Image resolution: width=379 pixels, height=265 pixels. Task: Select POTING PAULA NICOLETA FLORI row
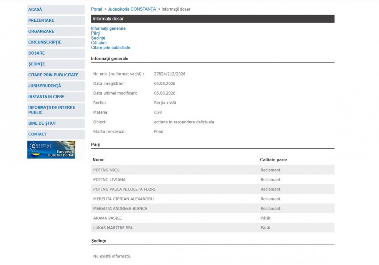(213, 189)
